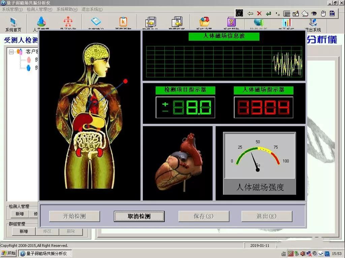345x258 pixels.
Task: Open the 系统管理(S) menu
Action: click(12, 9)
